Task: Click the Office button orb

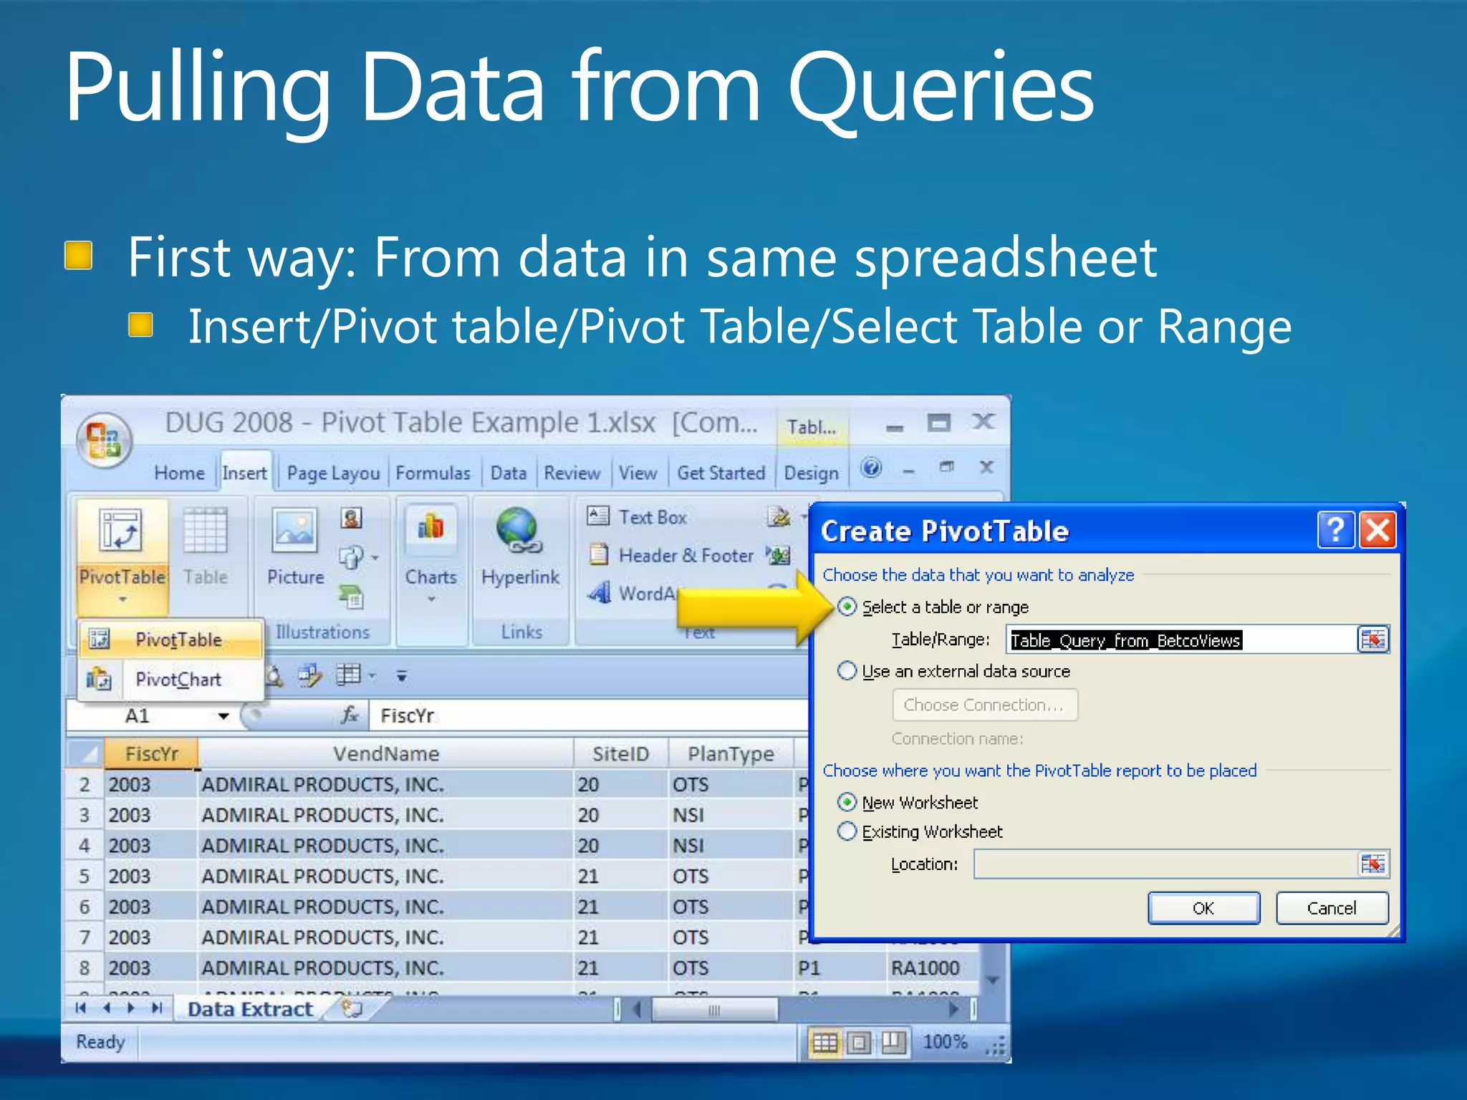Action: click(x=105, y=439)
